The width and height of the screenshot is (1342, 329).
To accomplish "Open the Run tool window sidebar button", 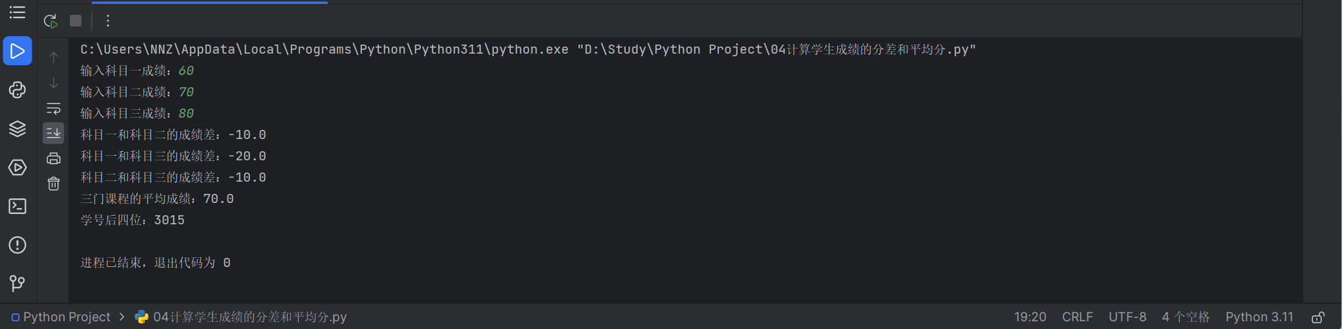I will tap(17, 51).
